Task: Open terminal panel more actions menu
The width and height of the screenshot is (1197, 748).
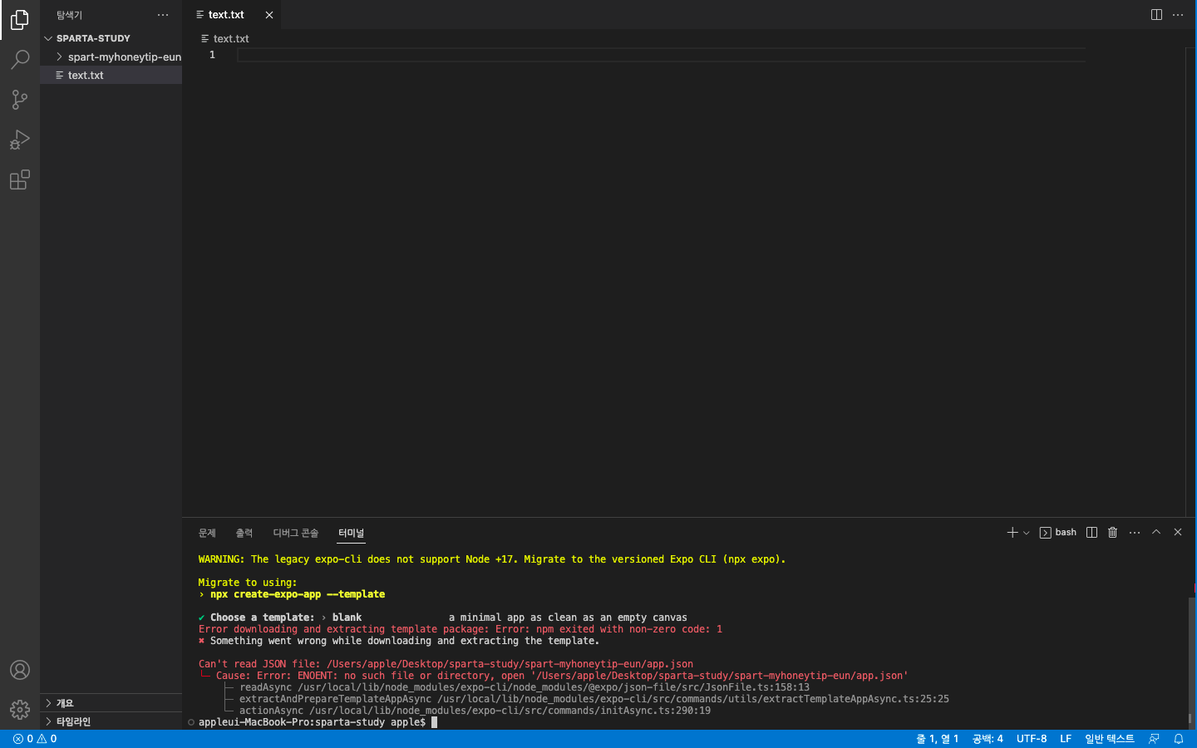Action: (x=1135, y=533)
